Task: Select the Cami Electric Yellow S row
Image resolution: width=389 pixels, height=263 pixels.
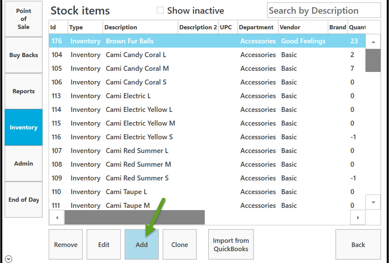Action: click(207, 137)
